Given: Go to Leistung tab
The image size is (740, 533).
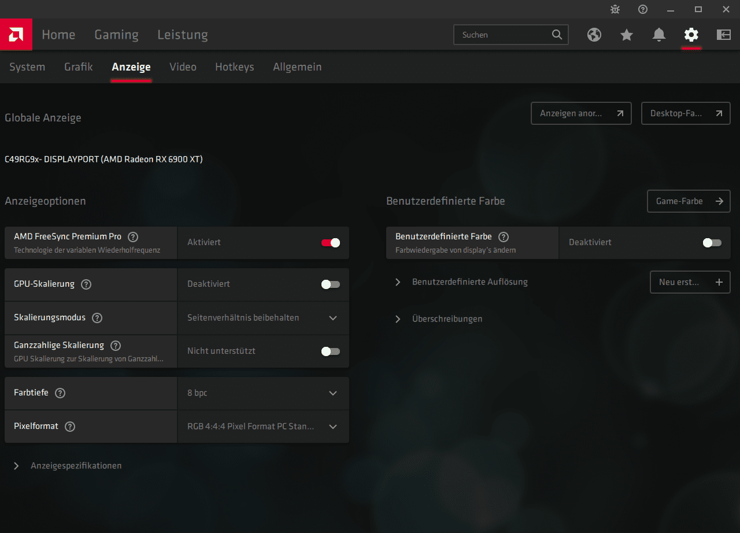Looking at the screenshot, I should pyautogui.click(x=183, y=35).
